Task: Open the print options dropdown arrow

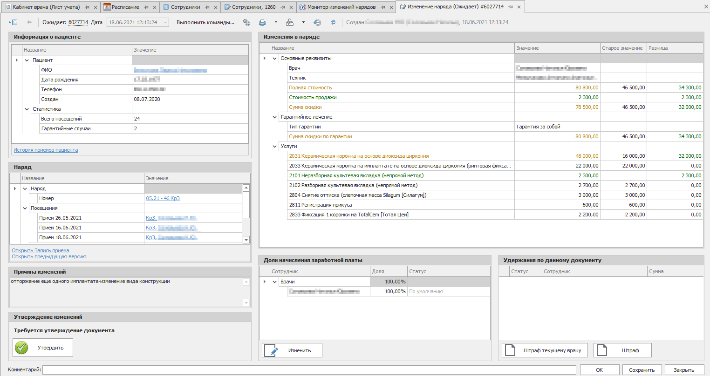Action: [x=276, y=22]
